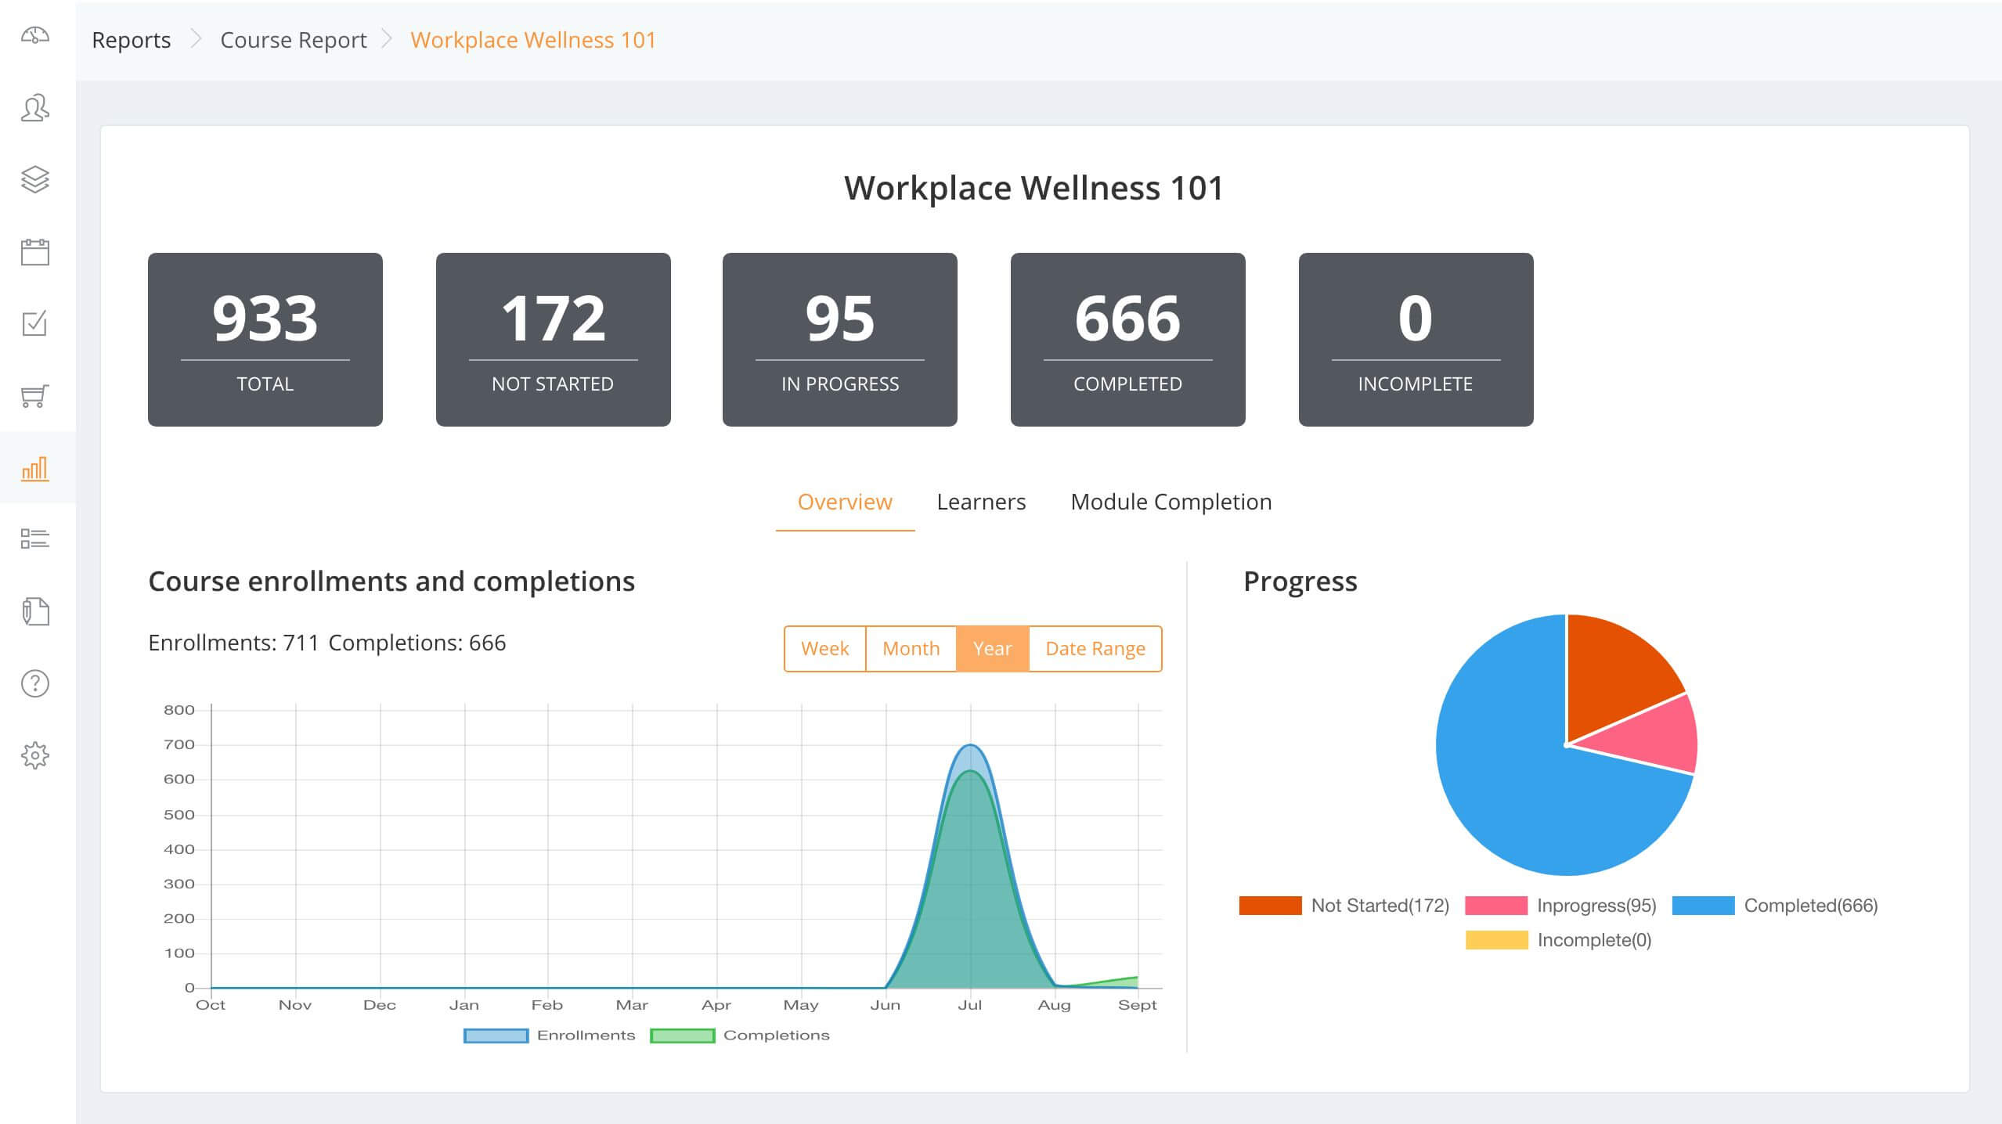
Task: Select the Month range button
Action: pyautogui.click(x=911, y=649)
